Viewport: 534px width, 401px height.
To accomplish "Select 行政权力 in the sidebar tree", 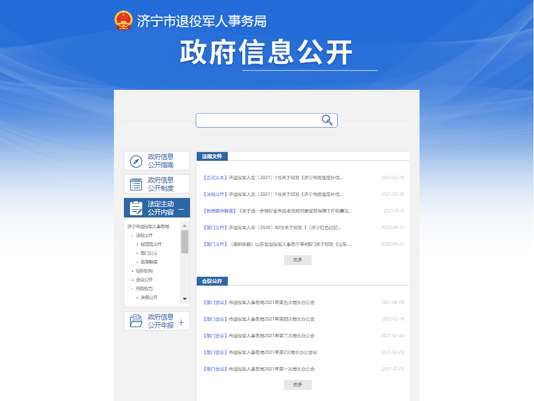I will pos(144,288).
